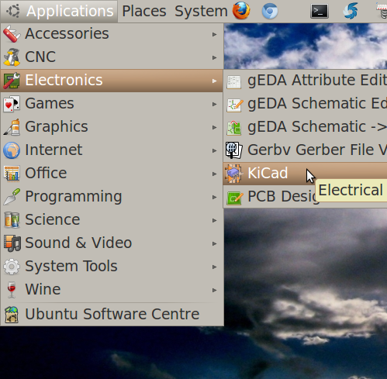Viewport: 387px width, 379px height.
Task: Open the Chromium browser panel icon
Action: click(x=270, y=12)
